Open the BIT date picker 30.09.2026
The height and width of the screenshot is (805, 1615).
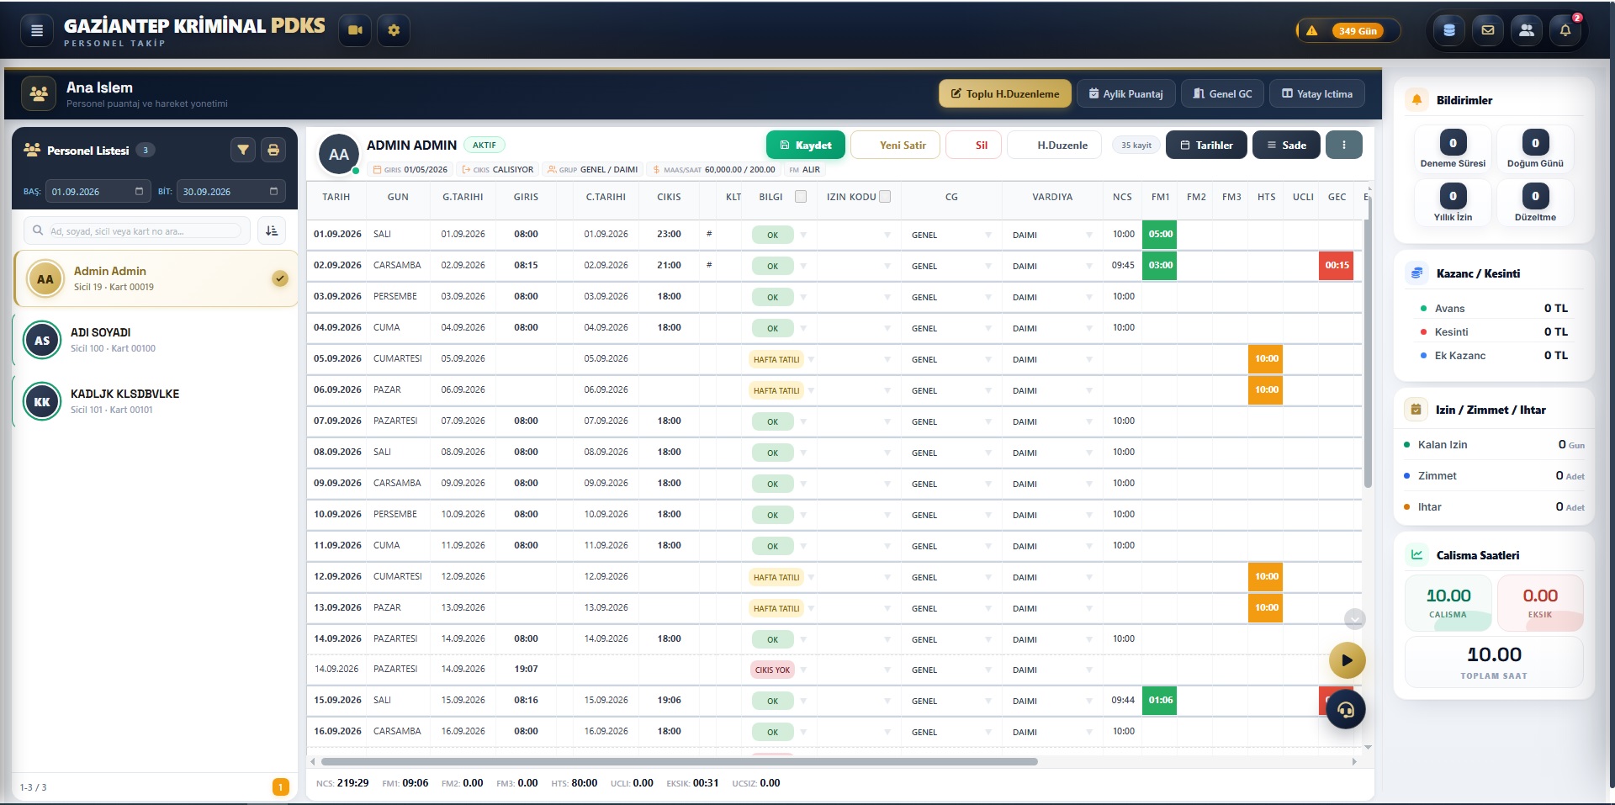point(230,191)
